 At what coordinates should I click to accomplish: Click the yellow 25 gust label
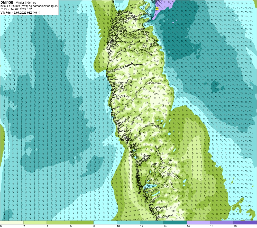pyautogui.click(x=157, y=8)
